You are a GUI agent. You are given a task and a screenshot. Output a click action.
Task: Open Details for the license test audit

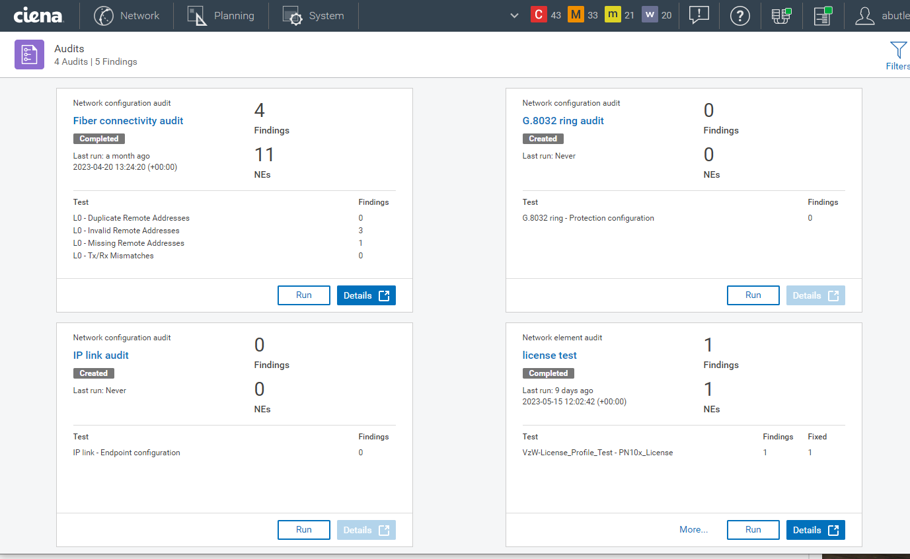(x=815, y=529)
